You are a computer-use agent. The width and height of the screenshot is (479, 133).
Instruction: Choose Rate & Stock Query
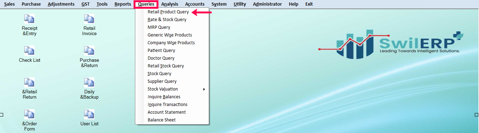click(x=172, y=20)
